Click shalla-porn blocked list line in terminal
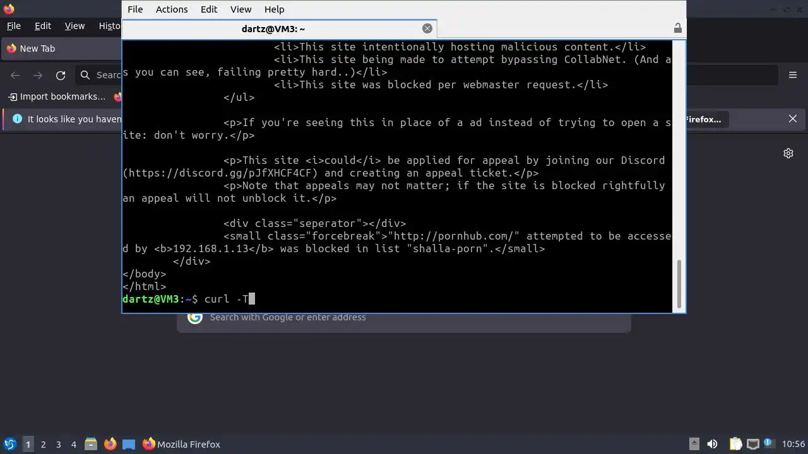This screenshot has width=808, height=454. (396, 242)
